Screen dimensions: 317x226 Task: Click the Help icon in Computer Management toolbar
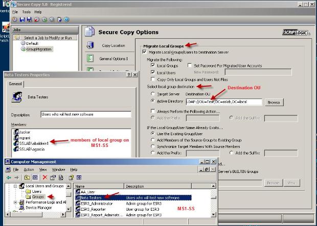pos(71,178)
